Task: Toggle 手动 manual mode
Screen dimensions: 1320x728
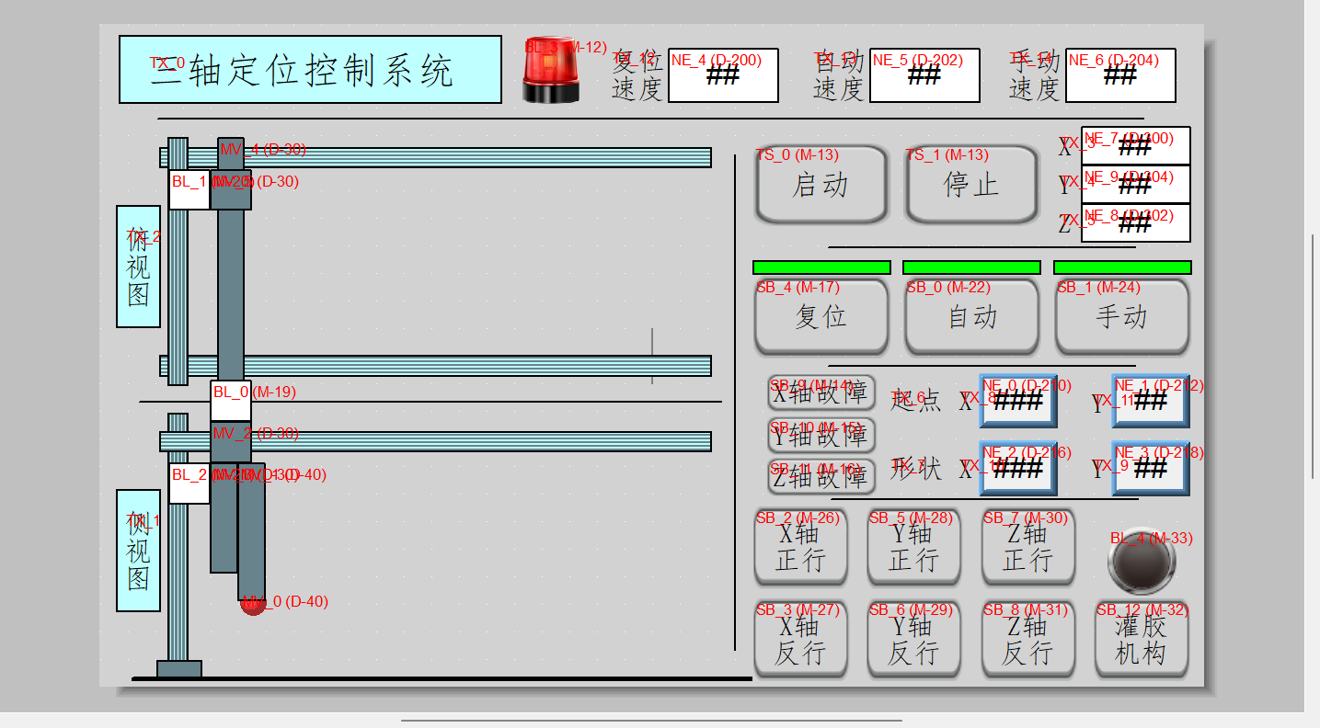Action: (1122, 317)
